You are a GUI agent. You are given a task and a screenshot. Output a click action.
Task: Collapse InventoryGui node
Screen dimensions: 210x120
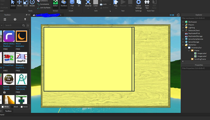pyautogui.click(x=186, y=48)
